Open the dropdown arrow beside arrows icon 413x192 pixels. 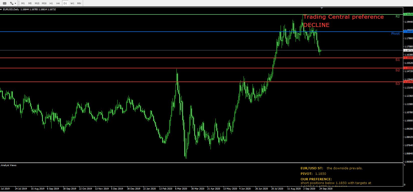coord(16,3)
